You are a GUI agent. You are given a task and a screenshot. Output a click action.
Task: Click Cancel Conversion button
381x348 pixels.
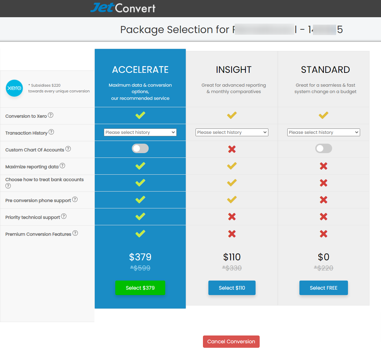[x=231, y=342]
